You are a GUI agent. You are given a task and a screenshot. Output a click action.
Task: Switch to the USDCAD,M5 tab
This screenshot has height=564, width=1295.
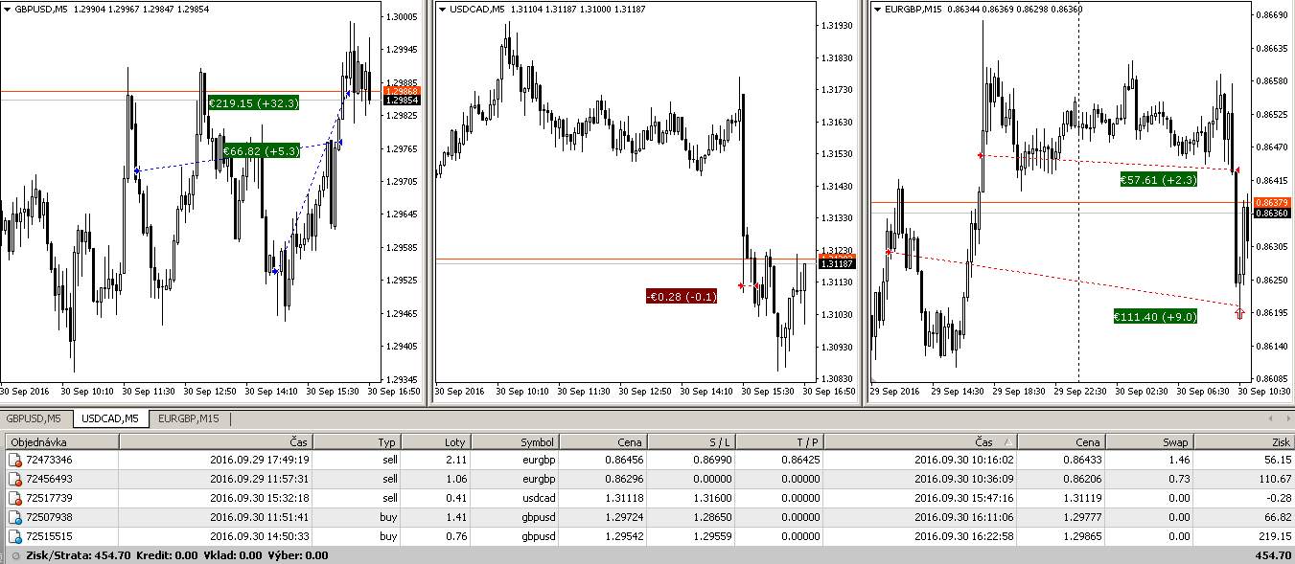click(110, 418)
